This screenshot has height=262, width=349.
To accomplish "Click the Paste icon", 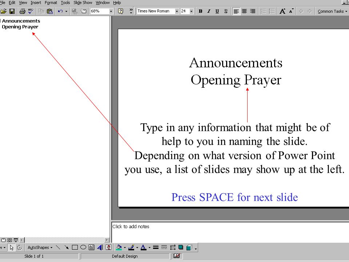I will point(50,11).
